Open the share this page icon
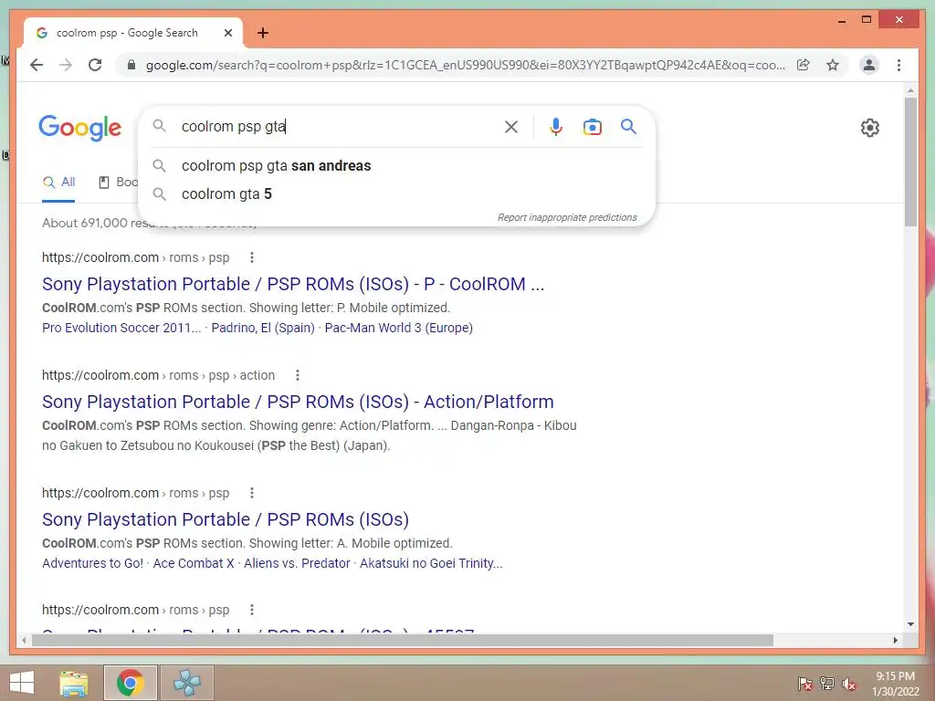This screenshot has height=701, width=935. click(804, 65)
